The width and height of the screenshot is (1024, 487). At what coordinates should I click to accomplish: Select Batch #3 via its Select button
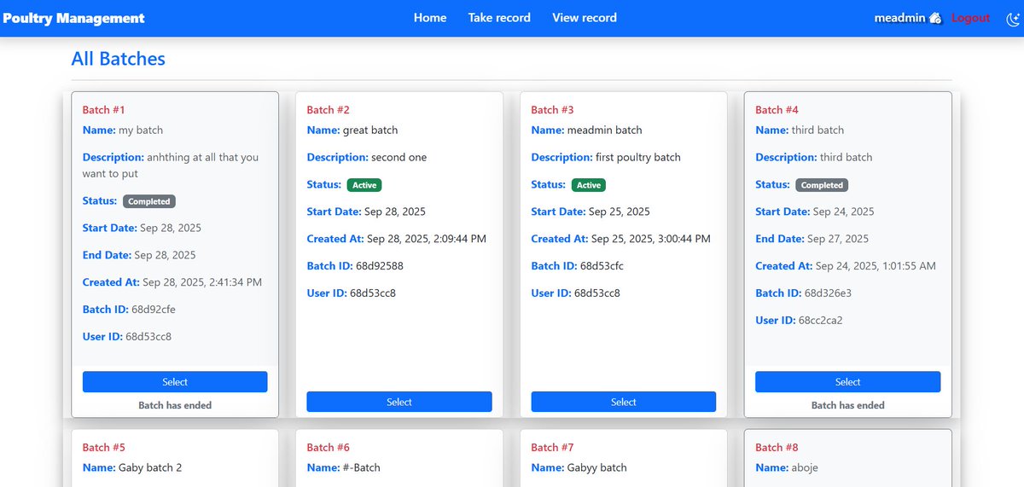pos(624,402)
